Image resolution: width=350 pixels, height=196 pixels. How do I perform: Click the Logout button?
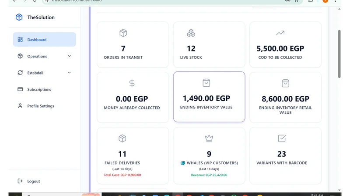coord(45,181)
